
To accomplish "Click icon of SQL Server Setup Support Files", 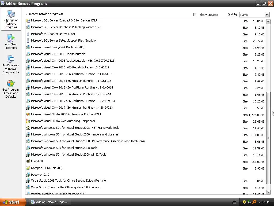I will (28, 41).
